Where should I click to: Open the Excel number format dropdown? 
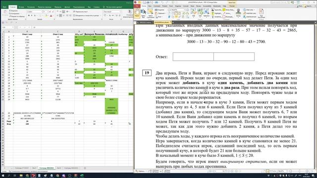[119, 12]
